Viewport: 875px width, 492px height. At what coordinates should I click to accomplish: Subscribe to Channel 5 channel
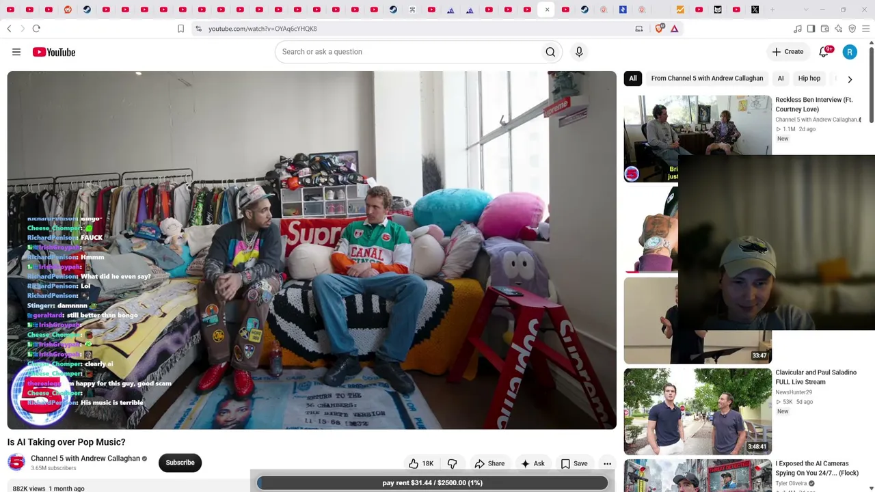(180, 463)
